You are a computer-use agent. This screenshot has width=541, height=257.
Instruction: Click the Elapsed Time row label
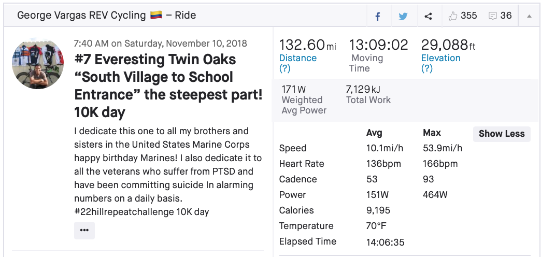tap(308, 241)
